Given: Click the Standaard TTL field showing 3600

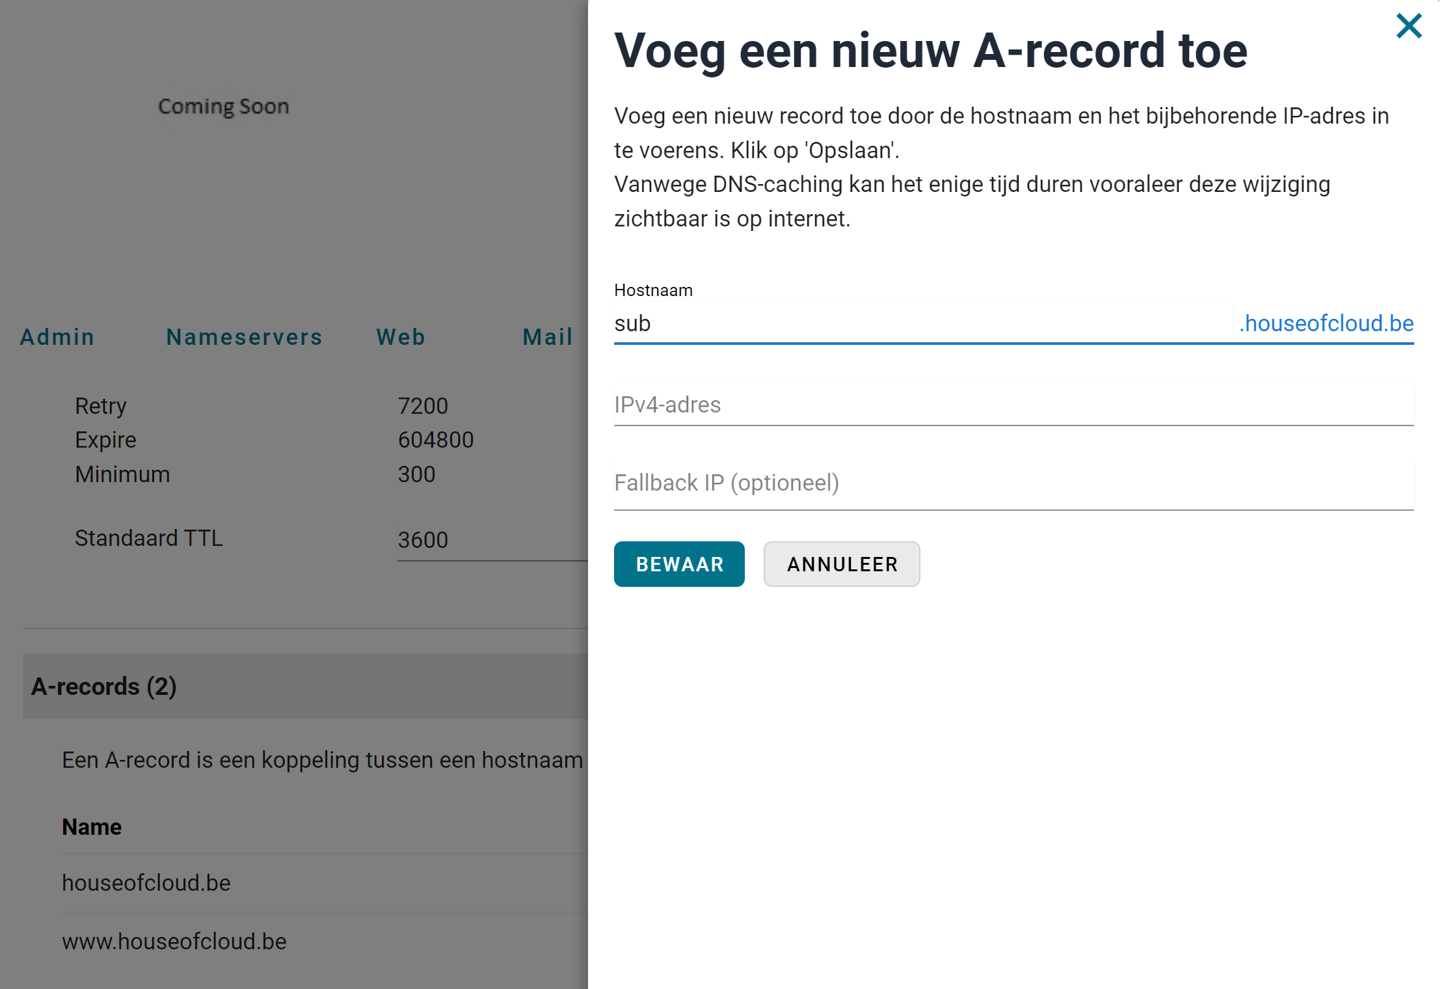Looking at the screenshot, I should [492, 540].
